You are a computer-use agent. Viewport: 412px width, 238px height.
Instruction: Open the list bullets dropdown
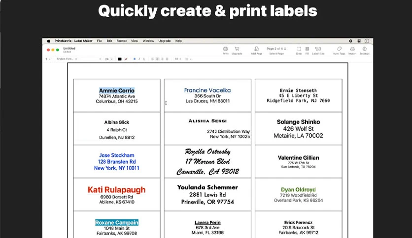188,59
